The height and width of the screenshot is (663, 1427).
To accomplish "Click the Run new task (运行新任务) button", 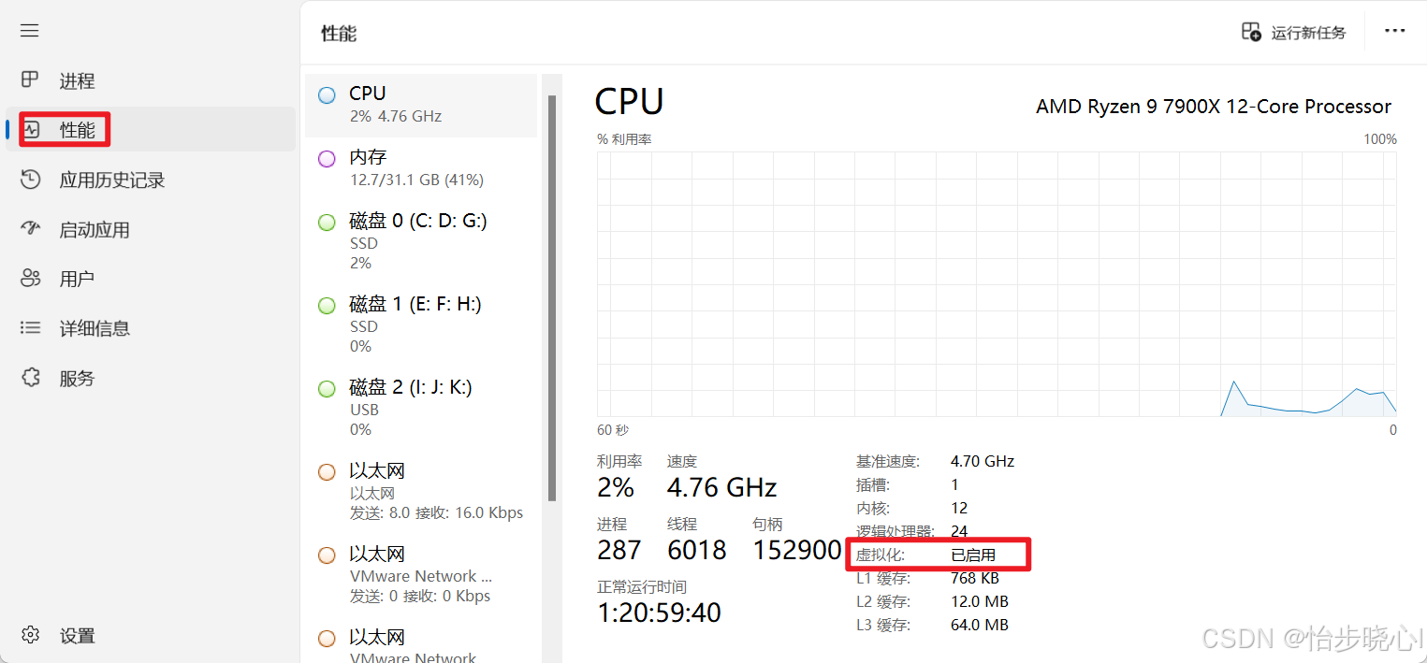I will 1307,33.
